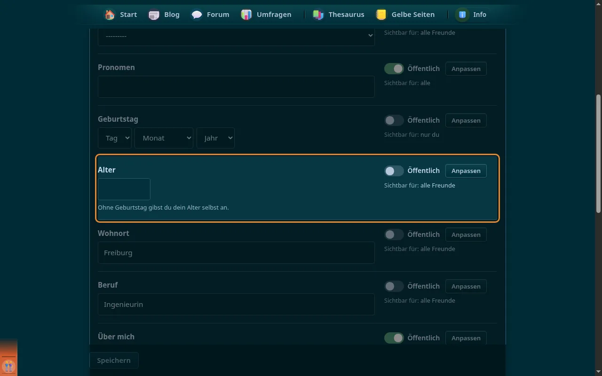The height and width of the screenshot is (376, 602).
Task: Click Anpassen for Wohnort
Action: click(x=466, y=235)
